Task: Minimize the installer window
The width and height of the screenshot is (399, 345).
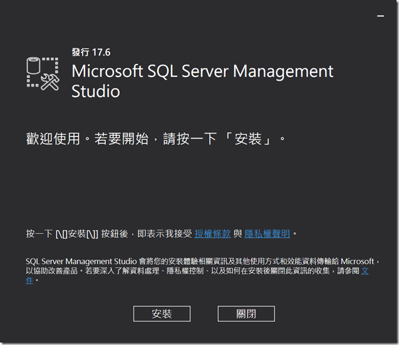Action: 380,16
